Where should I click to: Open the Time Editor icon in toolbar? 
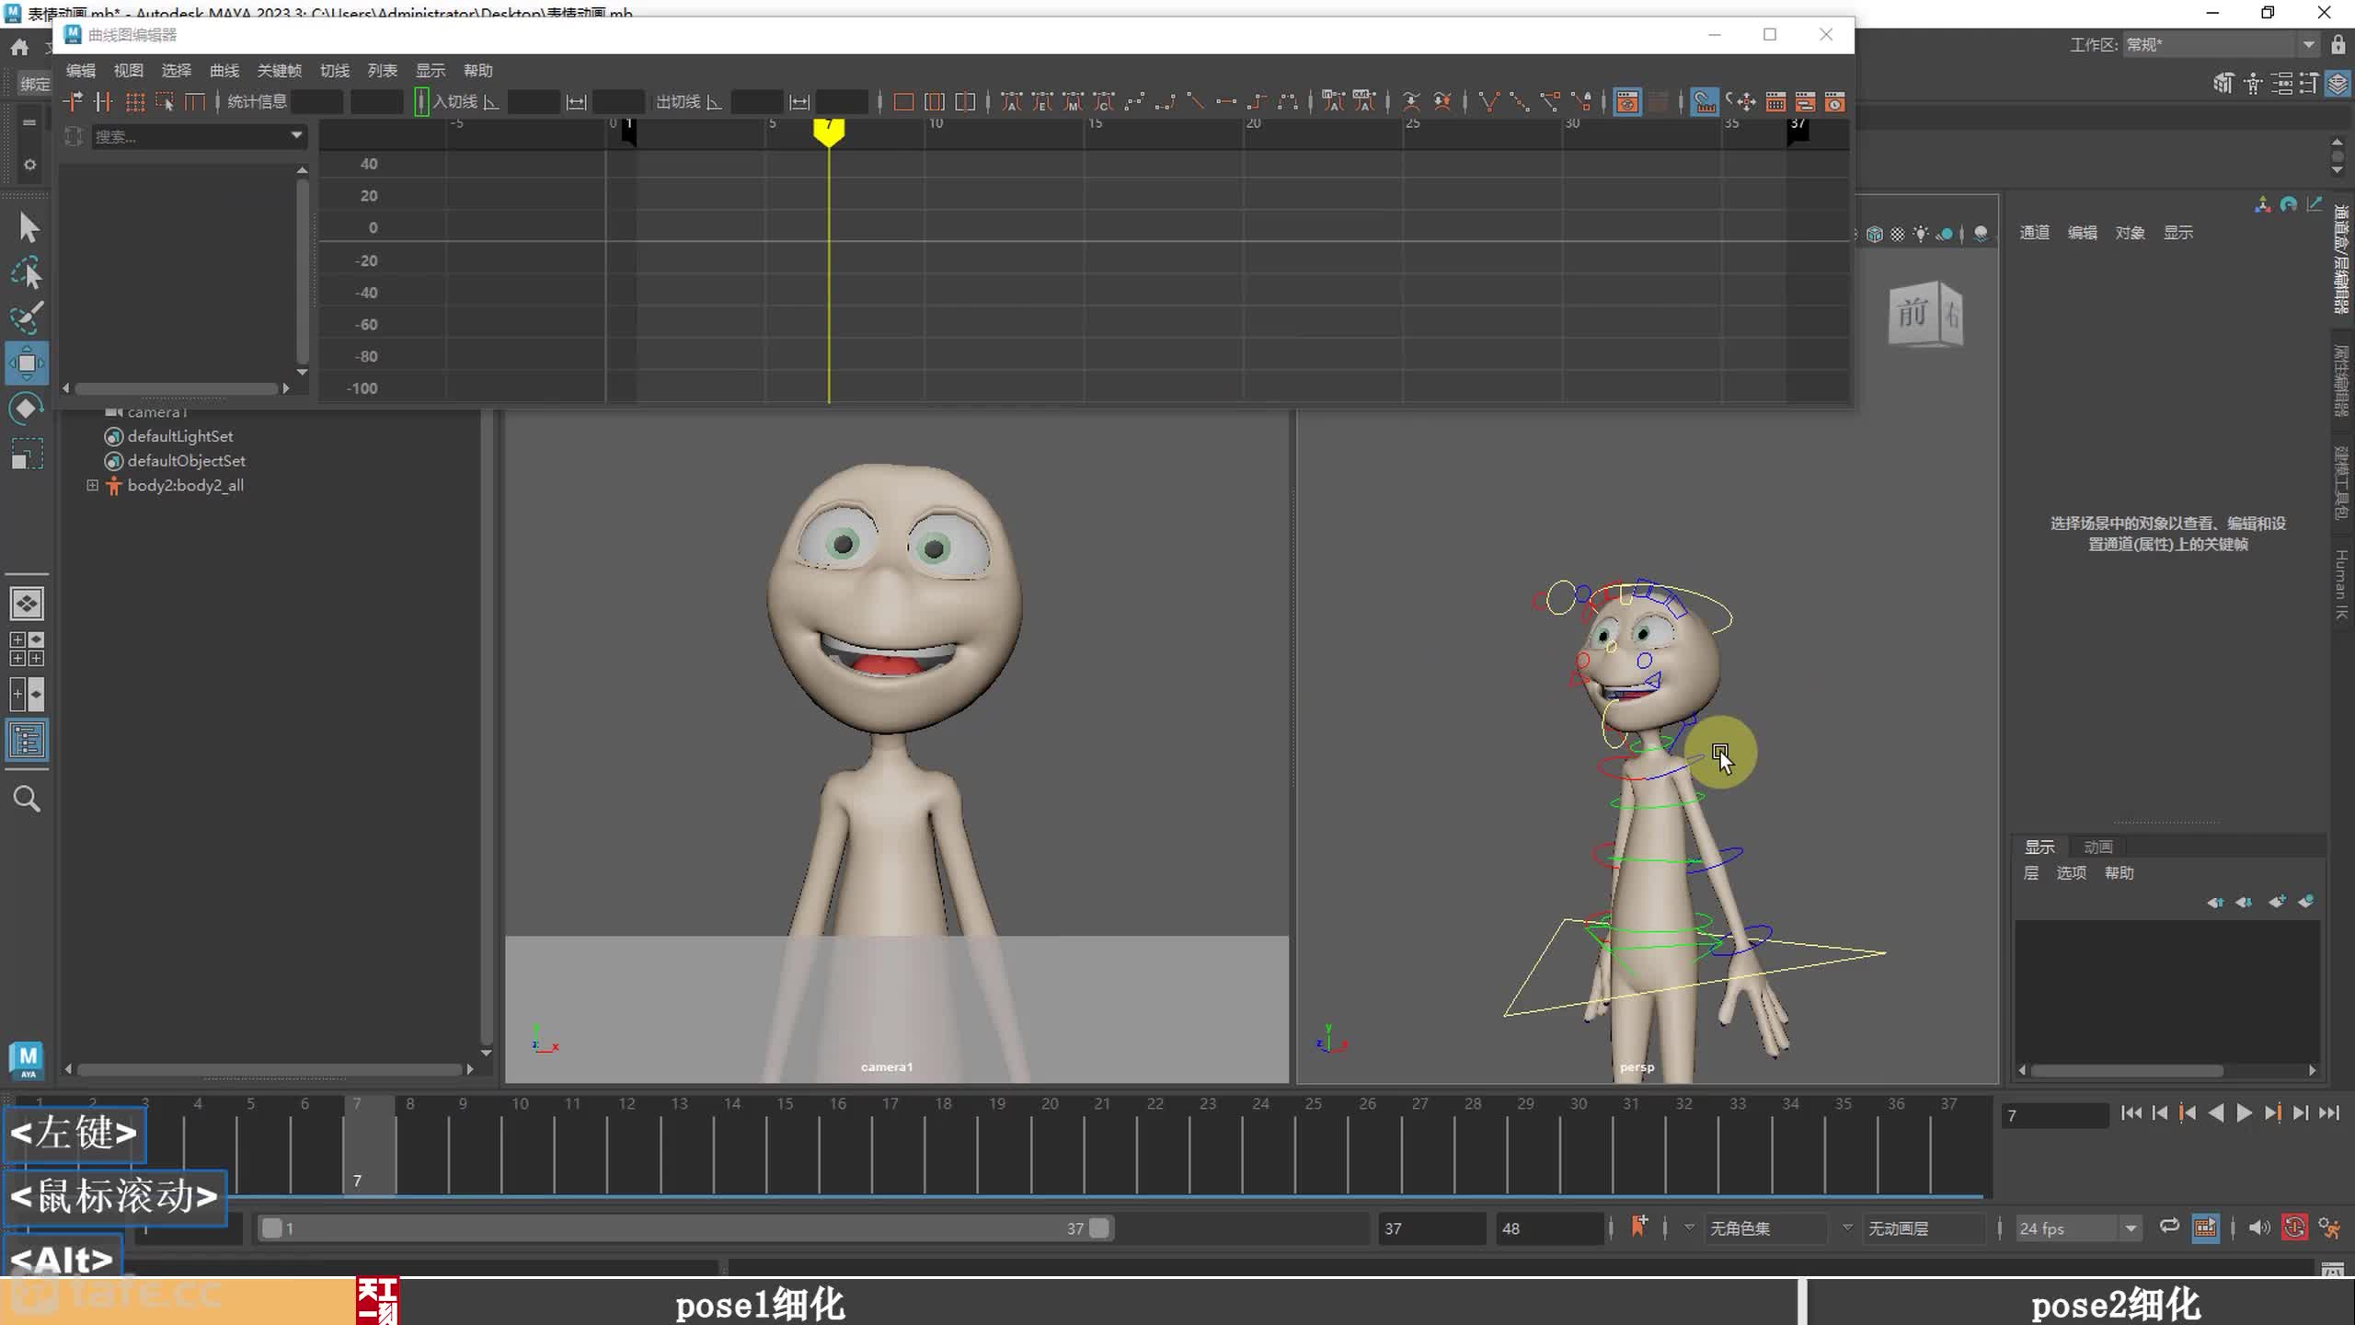(x=1834, y=101)
